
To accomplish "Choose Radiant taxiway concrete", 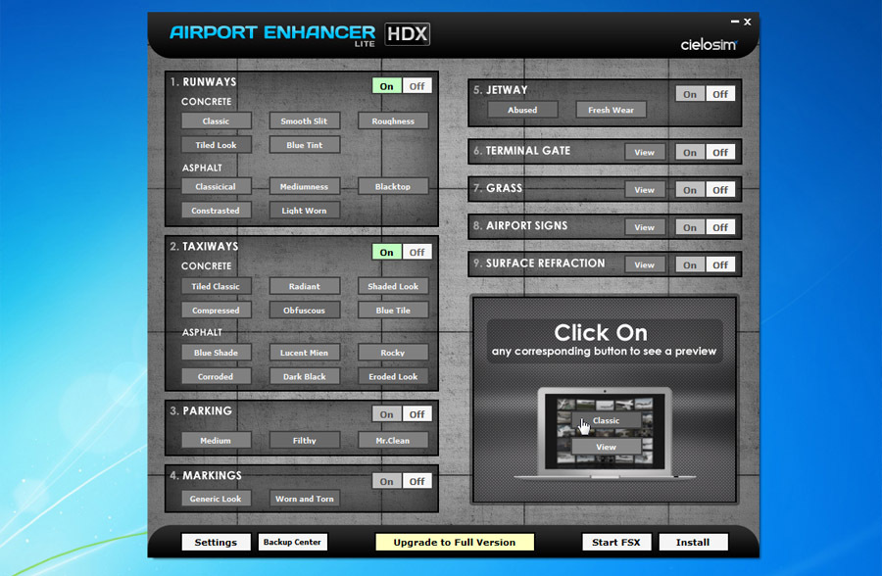I will (x=305, y=286).
